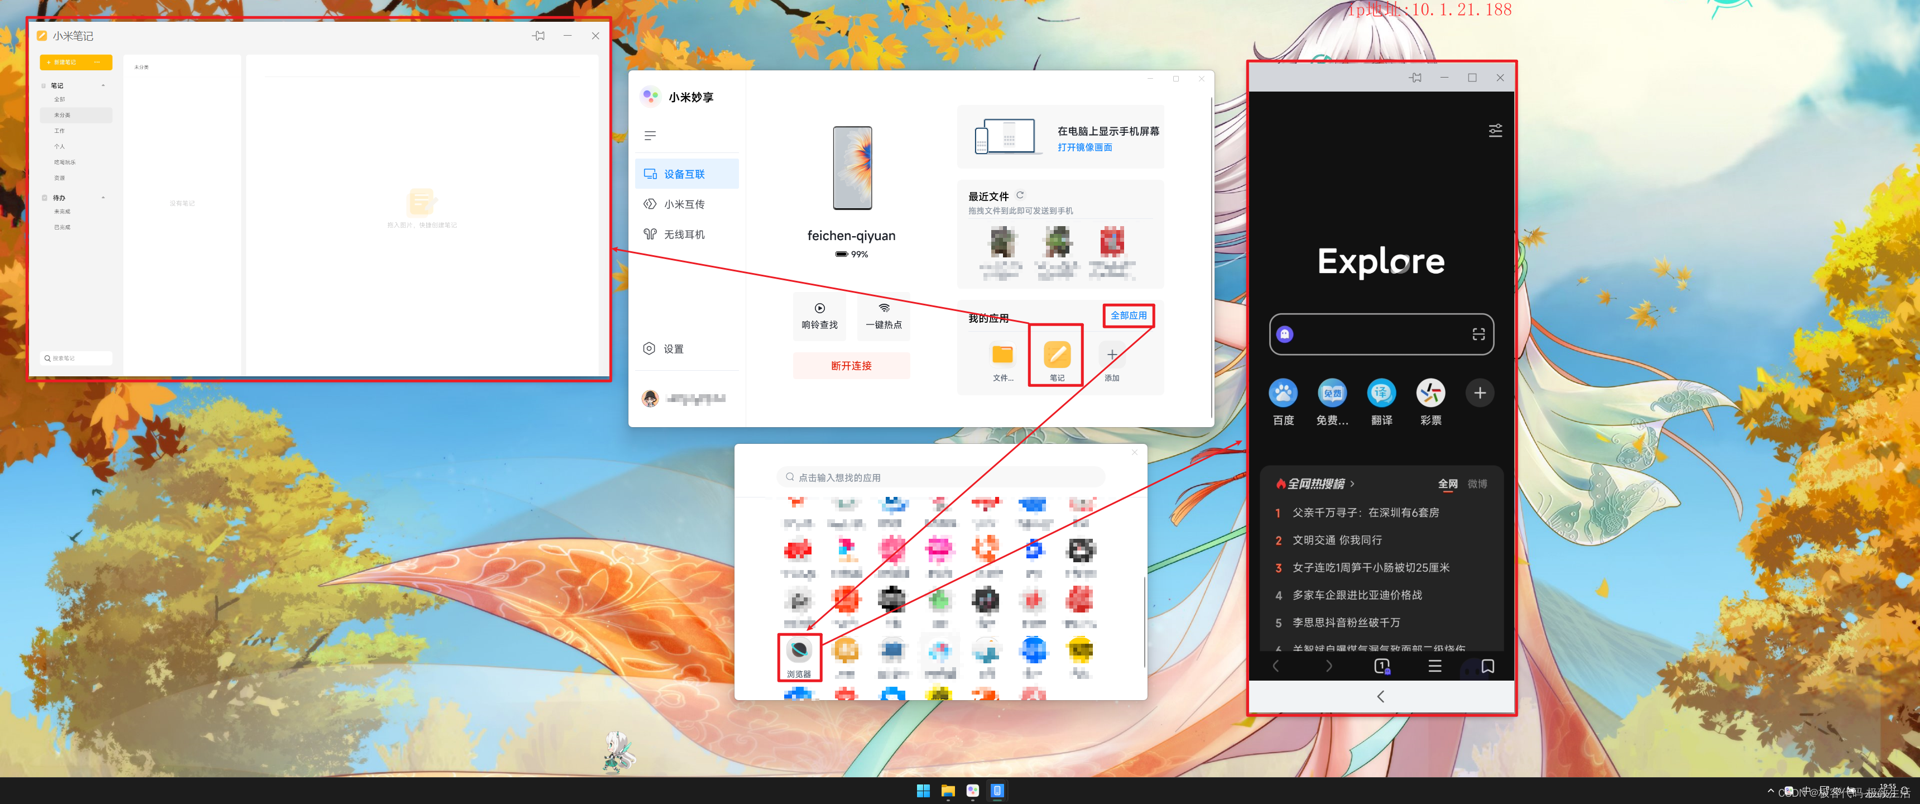
Task: Open the third recent file thumbnail
Action: tap(1111, 242)
